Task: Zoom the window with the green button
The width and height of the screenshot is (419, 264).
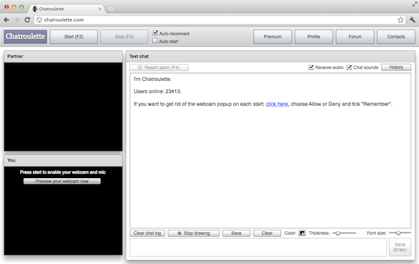Action: [22, 7]
